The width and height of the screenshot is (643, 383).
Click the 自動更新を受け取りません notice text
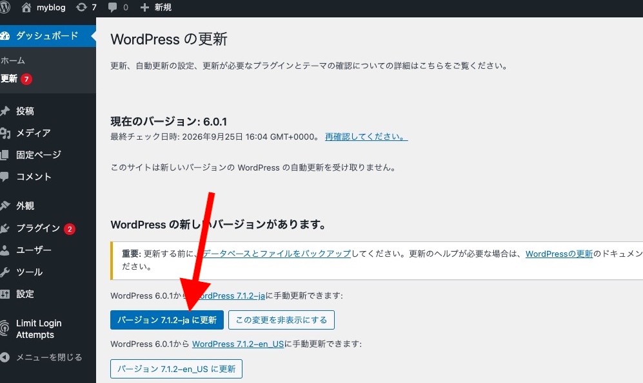tap(253, 167)
